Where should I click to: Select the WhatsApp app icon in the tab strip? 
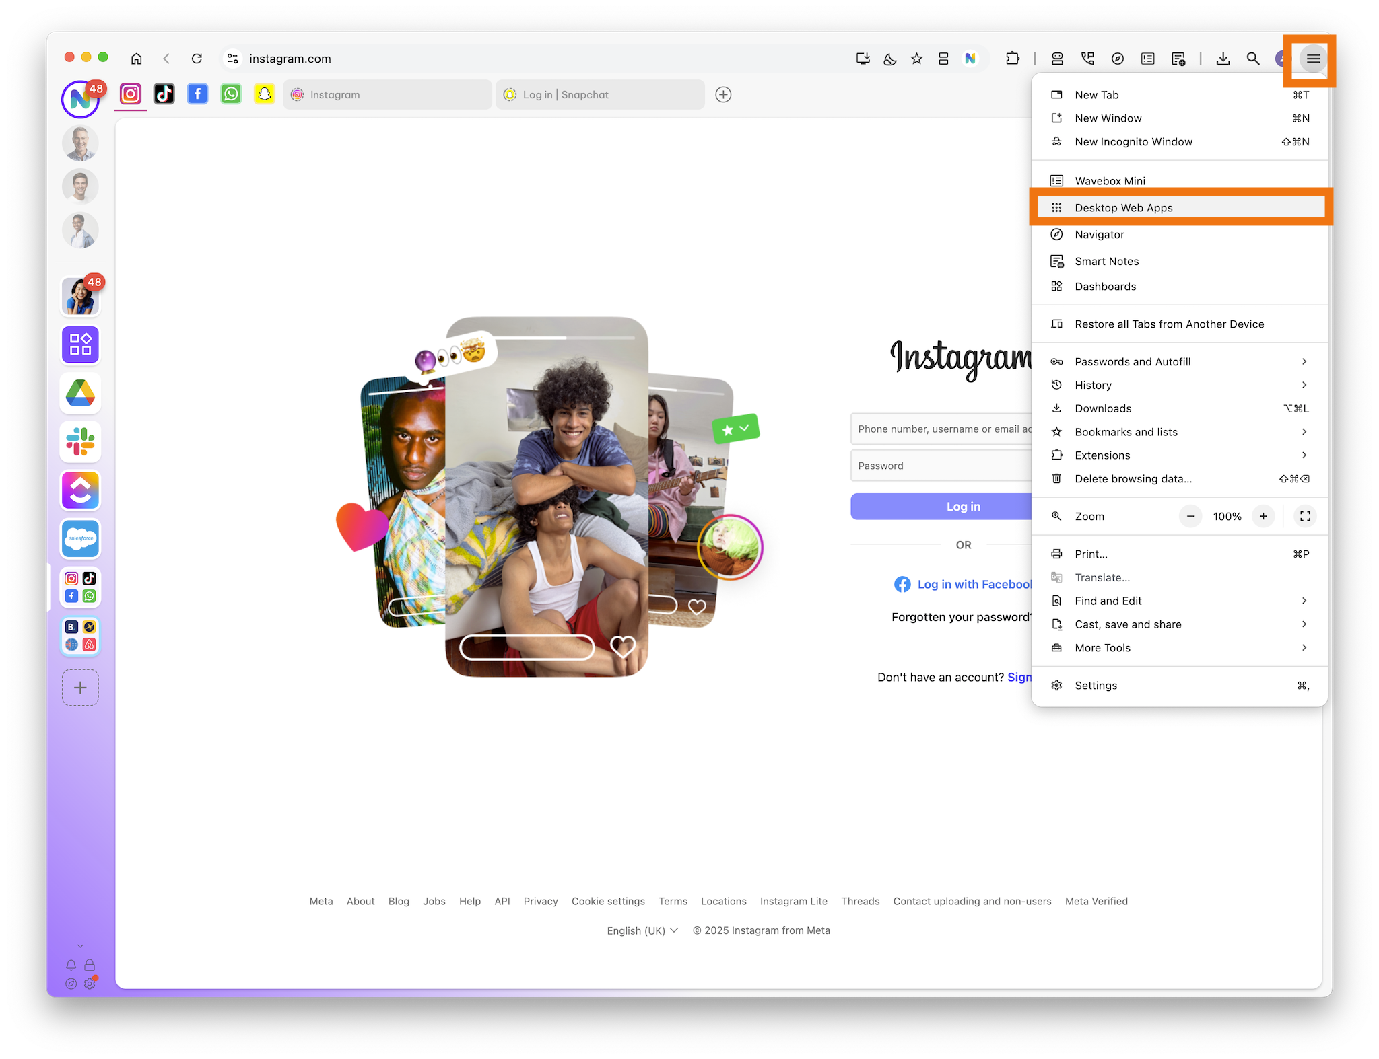(x=231, y=94)
